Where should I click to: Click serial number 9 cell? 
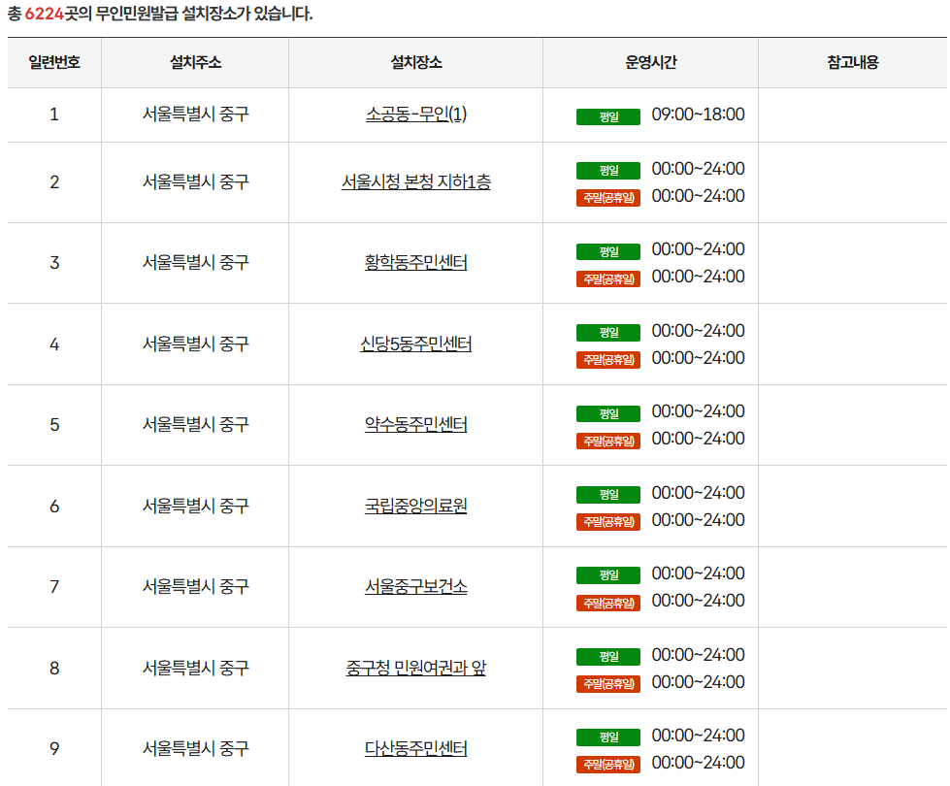54,749
